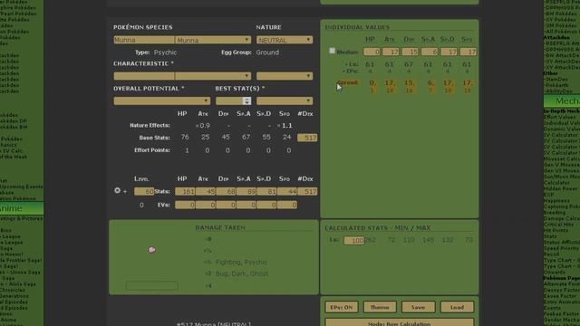Click the HP Median IV field showing 0

(372, 52)
